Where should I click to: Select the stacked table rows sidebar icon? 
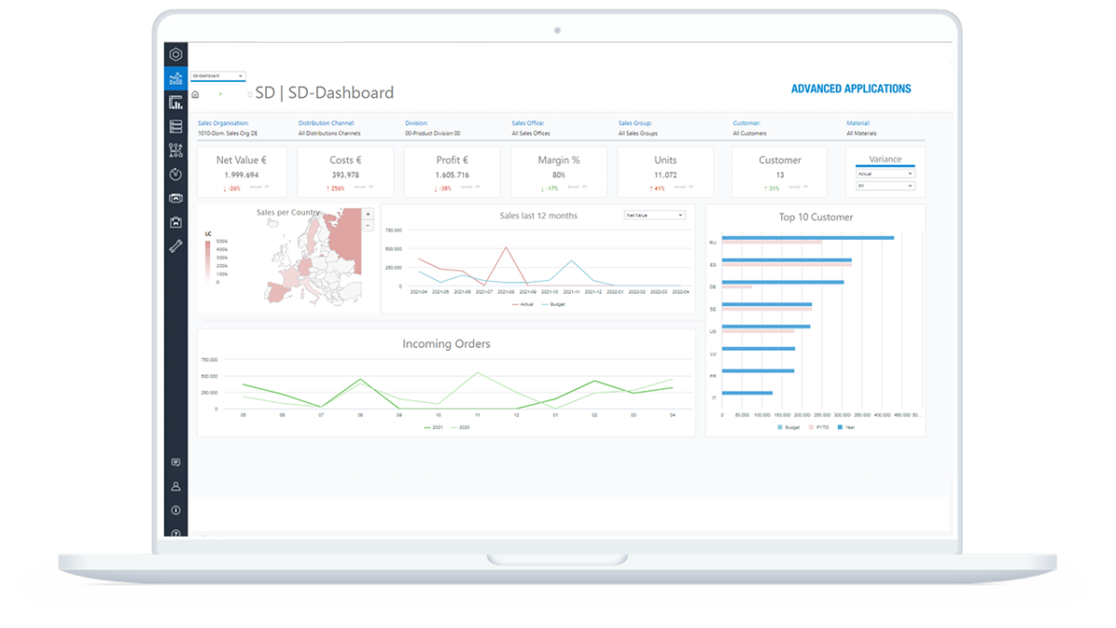tap(176, 127)
